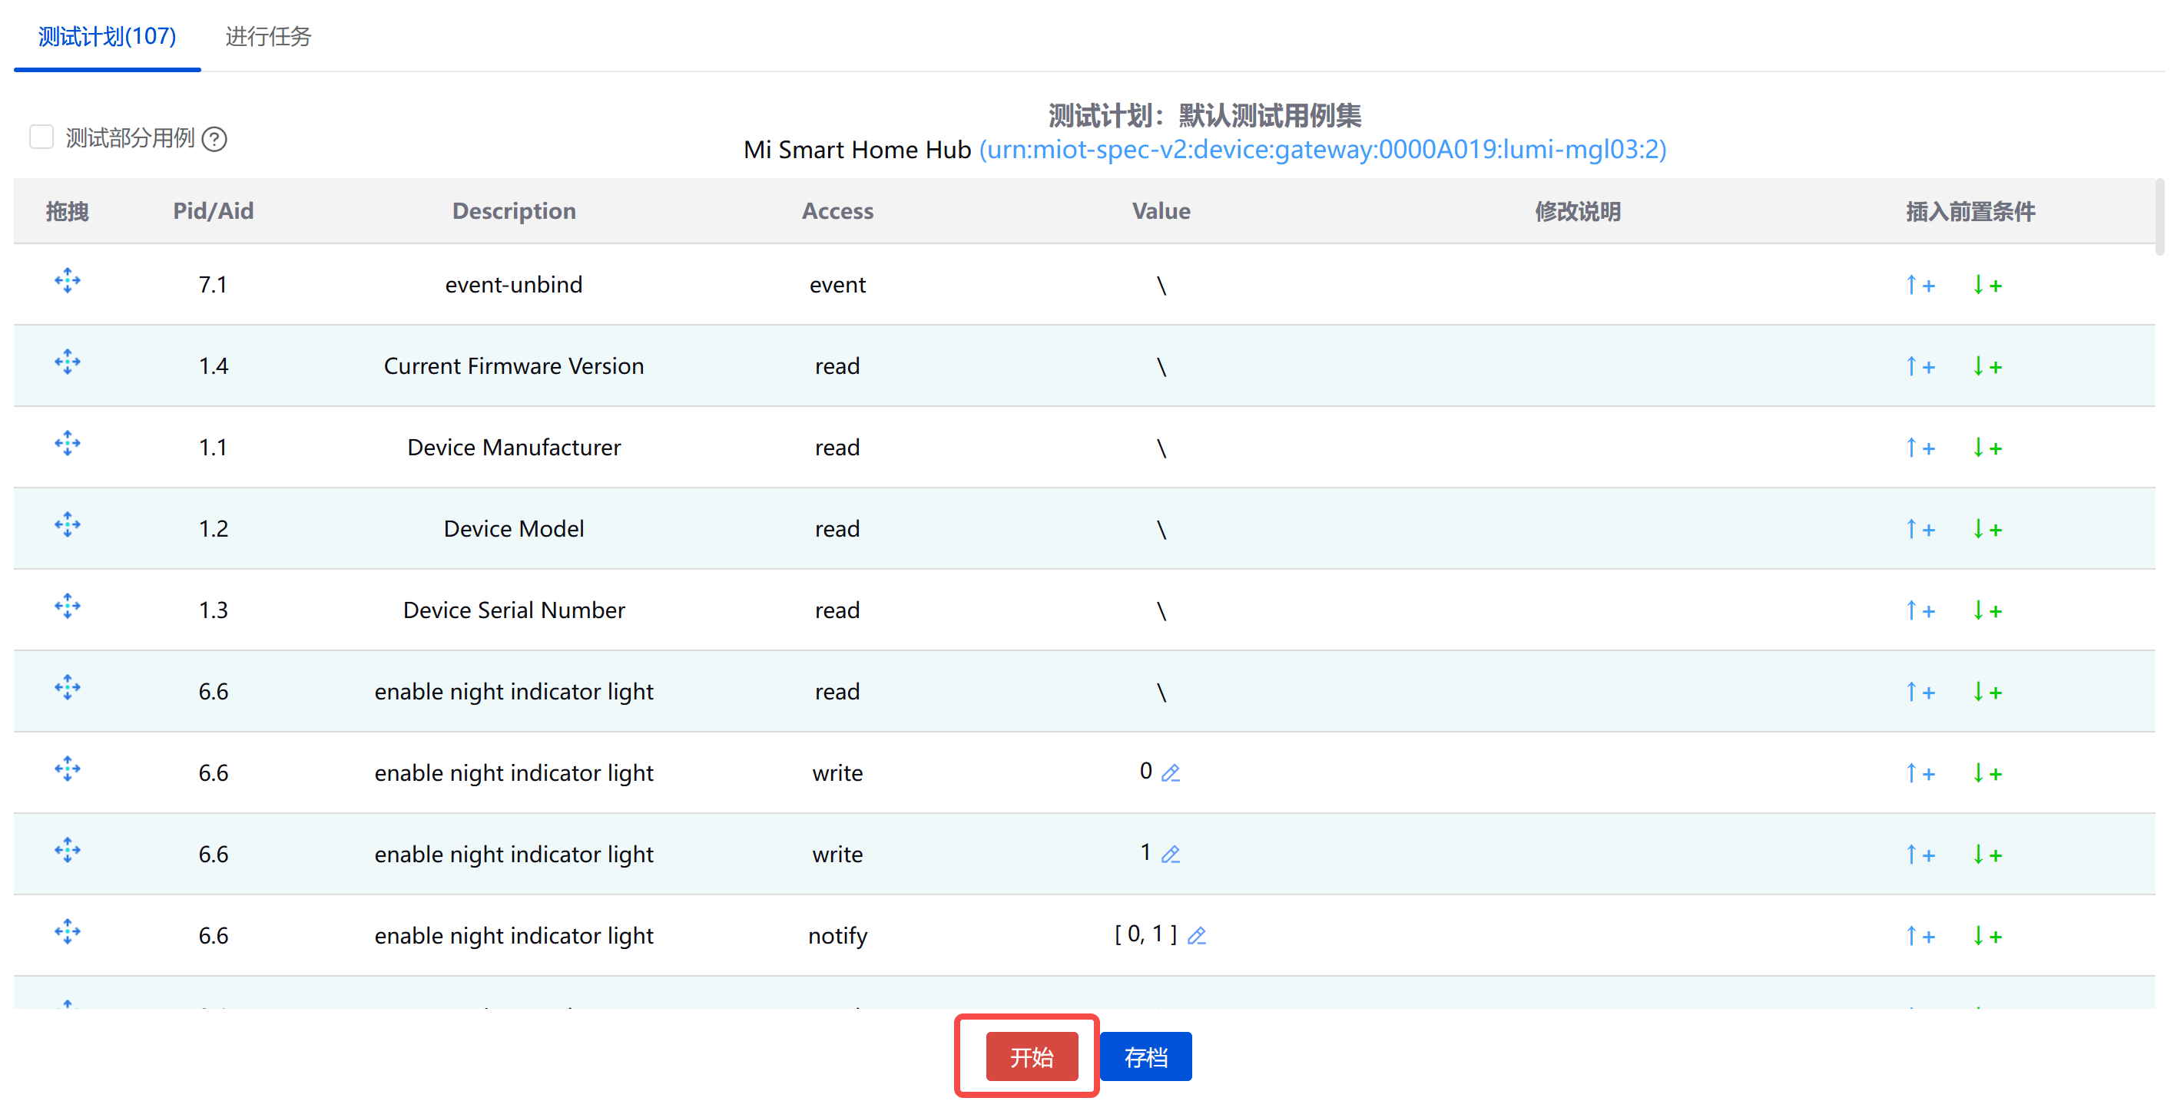Click the drag handle for event-unbind row
The height and width of the screenshot is (1101, 2177).
click(x=68, y=280)
